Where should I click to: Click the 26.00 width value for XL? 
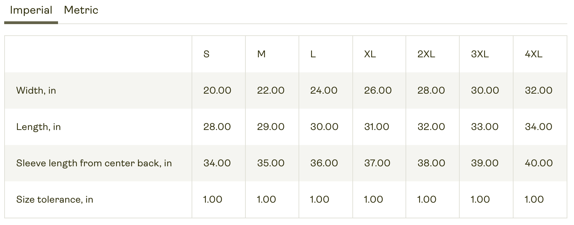[x=378, y=90]
